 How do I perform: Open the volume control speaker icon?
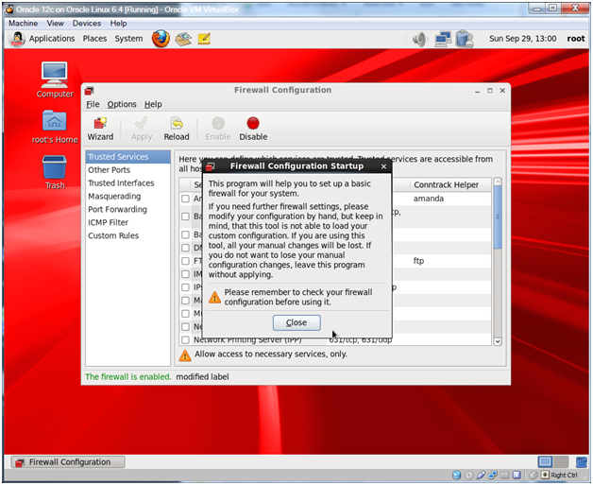pos(419,39)
